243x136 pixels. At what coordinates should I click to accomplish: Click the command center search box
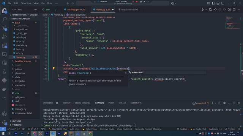pyautogui.click(x=122, y=3)
